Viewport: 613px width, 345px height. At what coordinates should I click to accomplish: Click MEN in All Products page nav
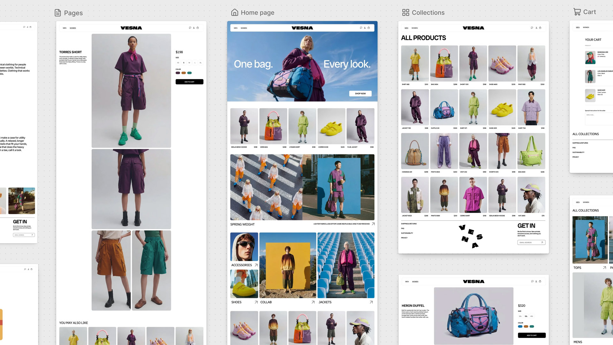click(x=406, y=28)
